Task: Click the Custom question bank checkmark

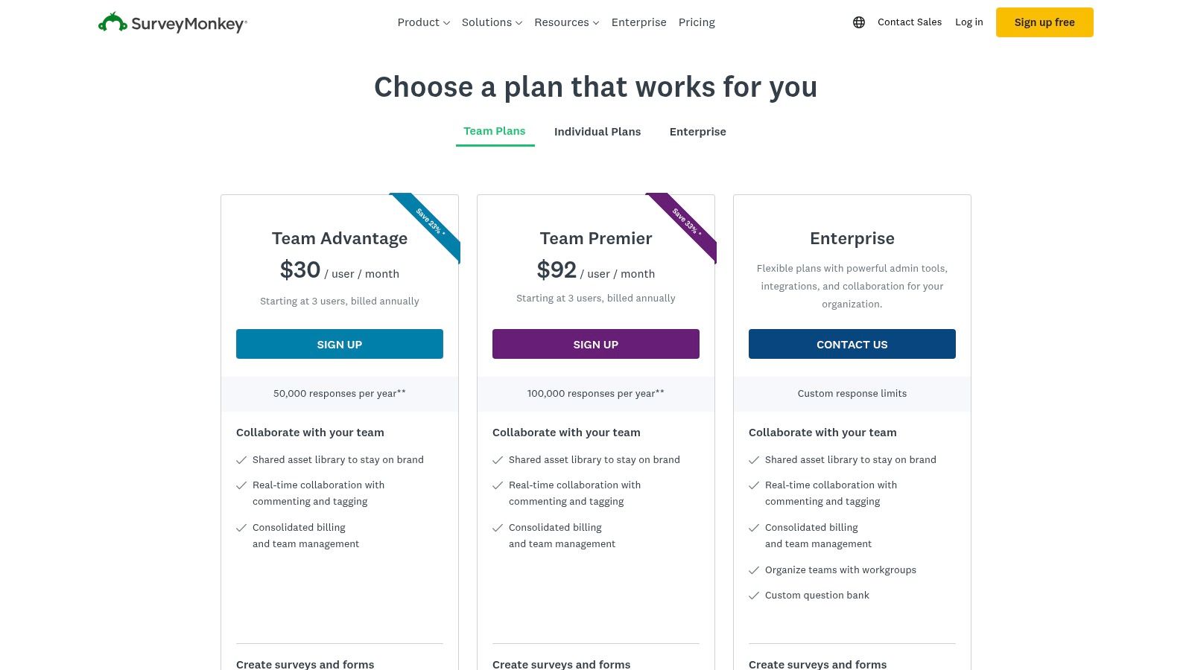Action: point(754,596)
